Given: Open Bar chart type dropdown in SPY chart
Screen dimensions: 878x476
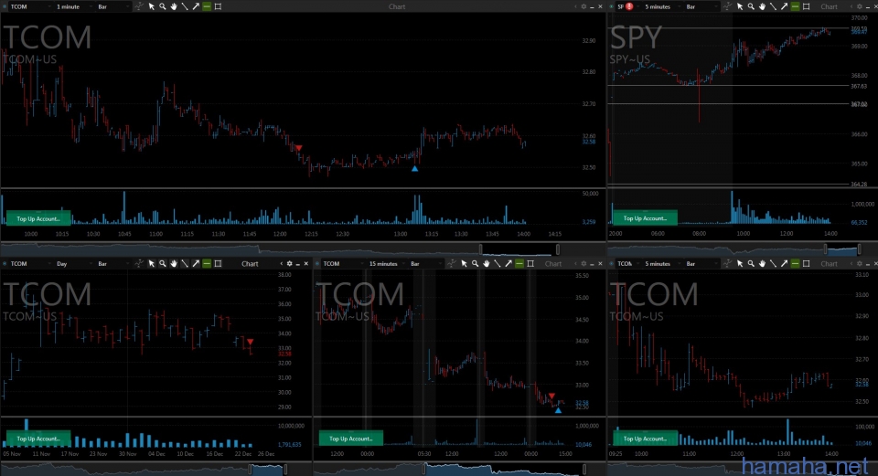Looking at the screenshot, I should [701, 6].
